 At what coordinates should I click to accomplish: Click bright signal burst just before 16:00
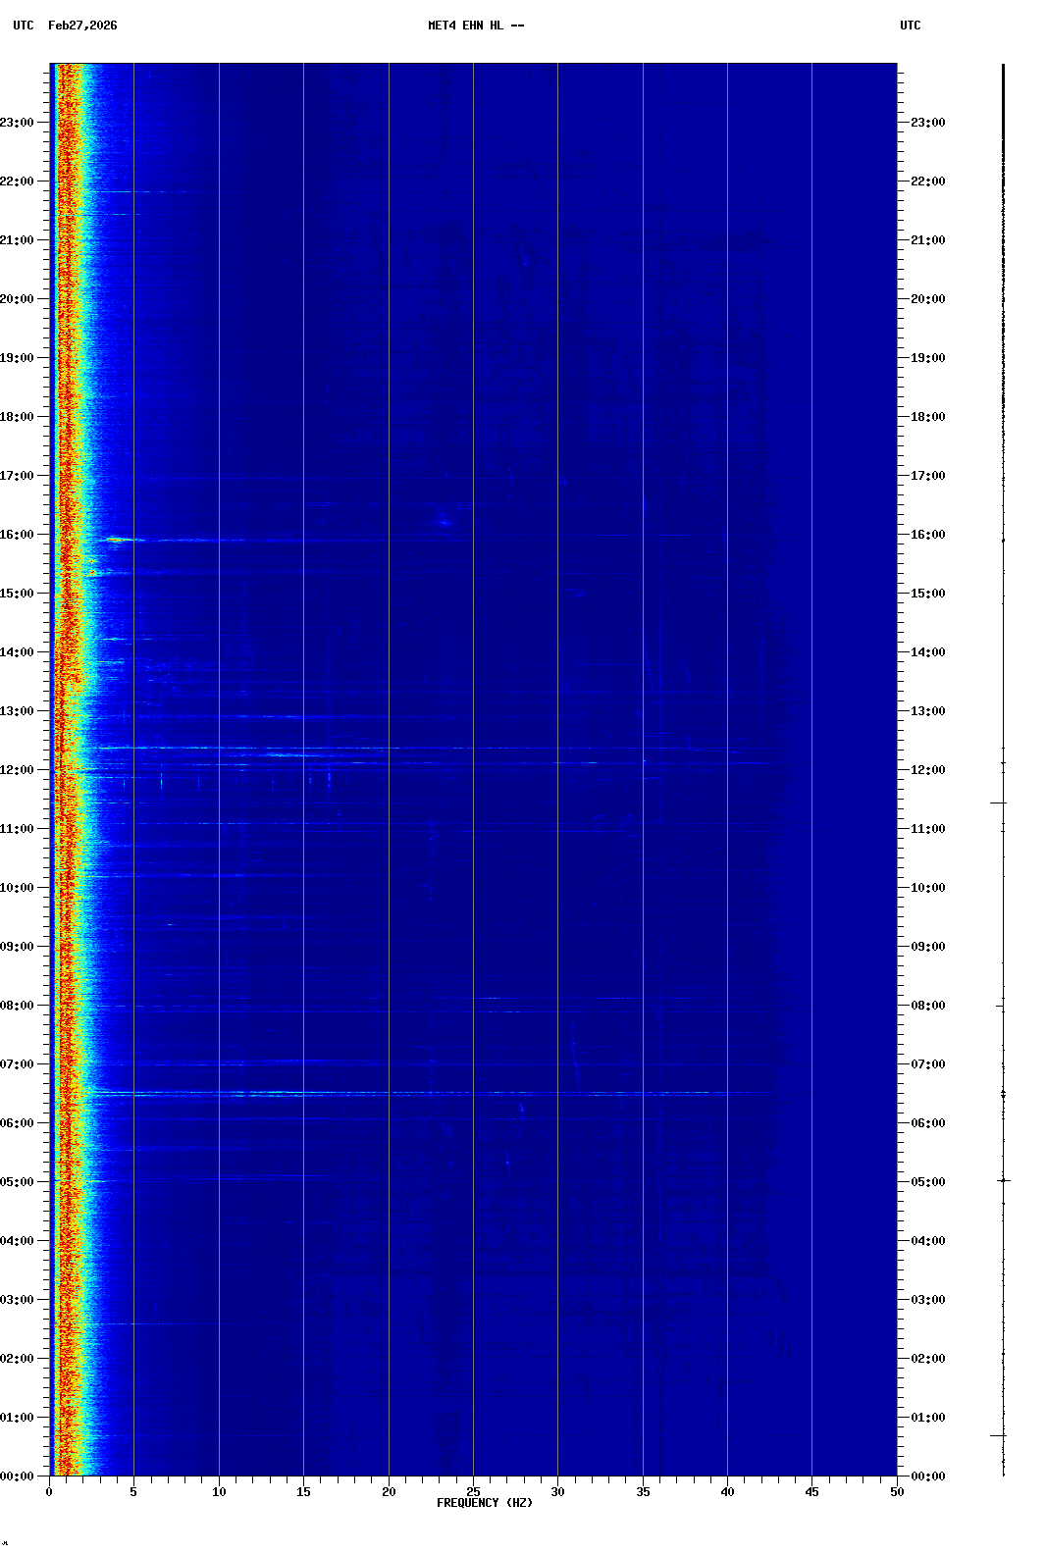pyautogui.click(x=118, y=540)
